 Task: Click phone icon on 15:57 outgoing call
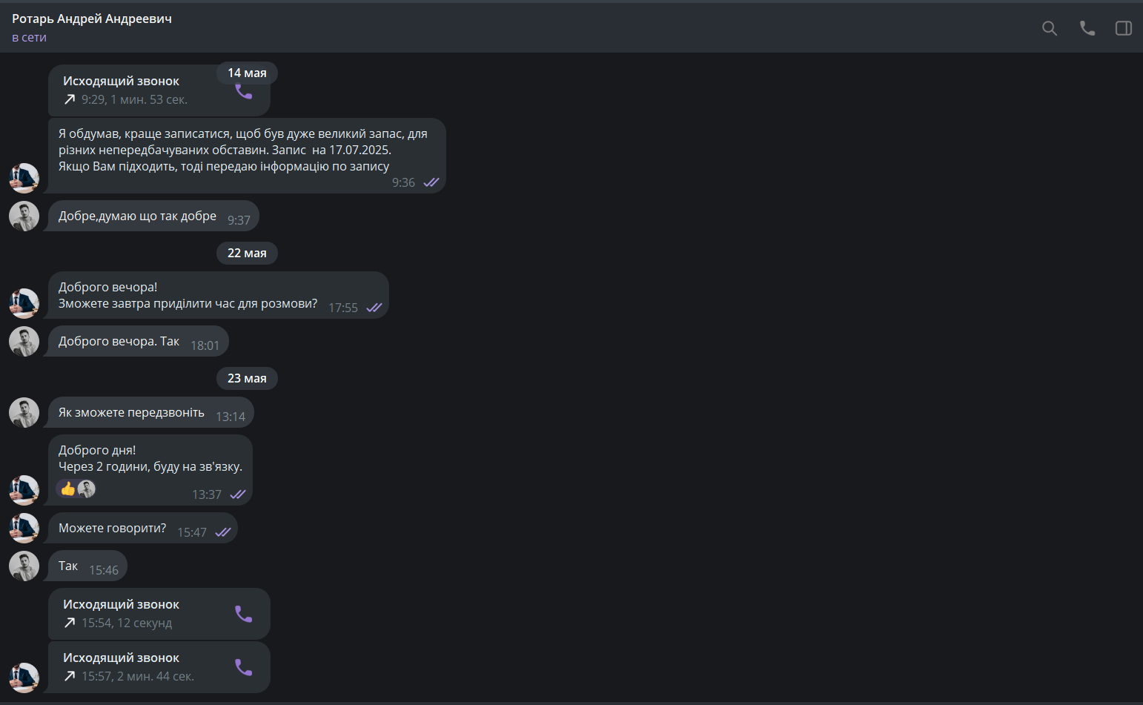(x=244, y=667)
